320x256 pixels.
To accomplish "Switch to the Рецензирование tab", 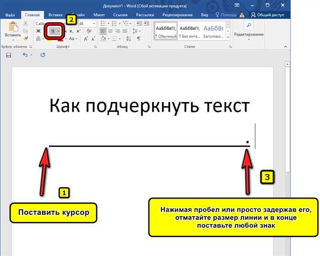I will coord(177,15).
